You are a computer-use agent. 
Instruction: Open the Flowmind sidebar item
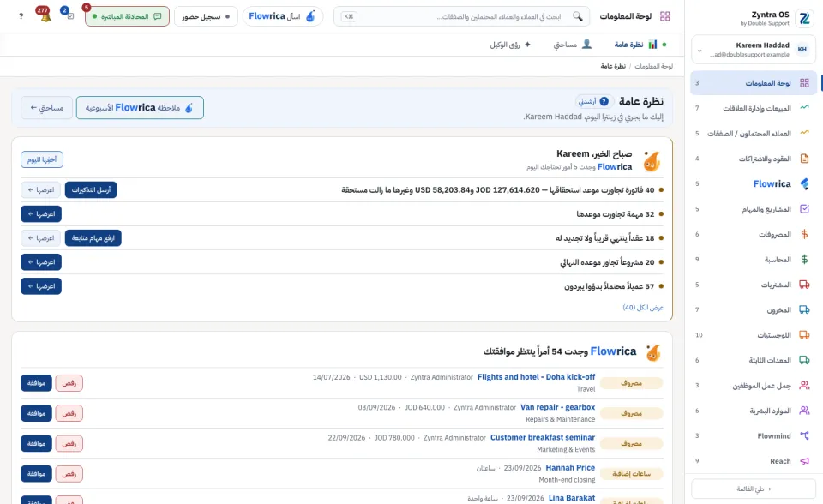754,435
